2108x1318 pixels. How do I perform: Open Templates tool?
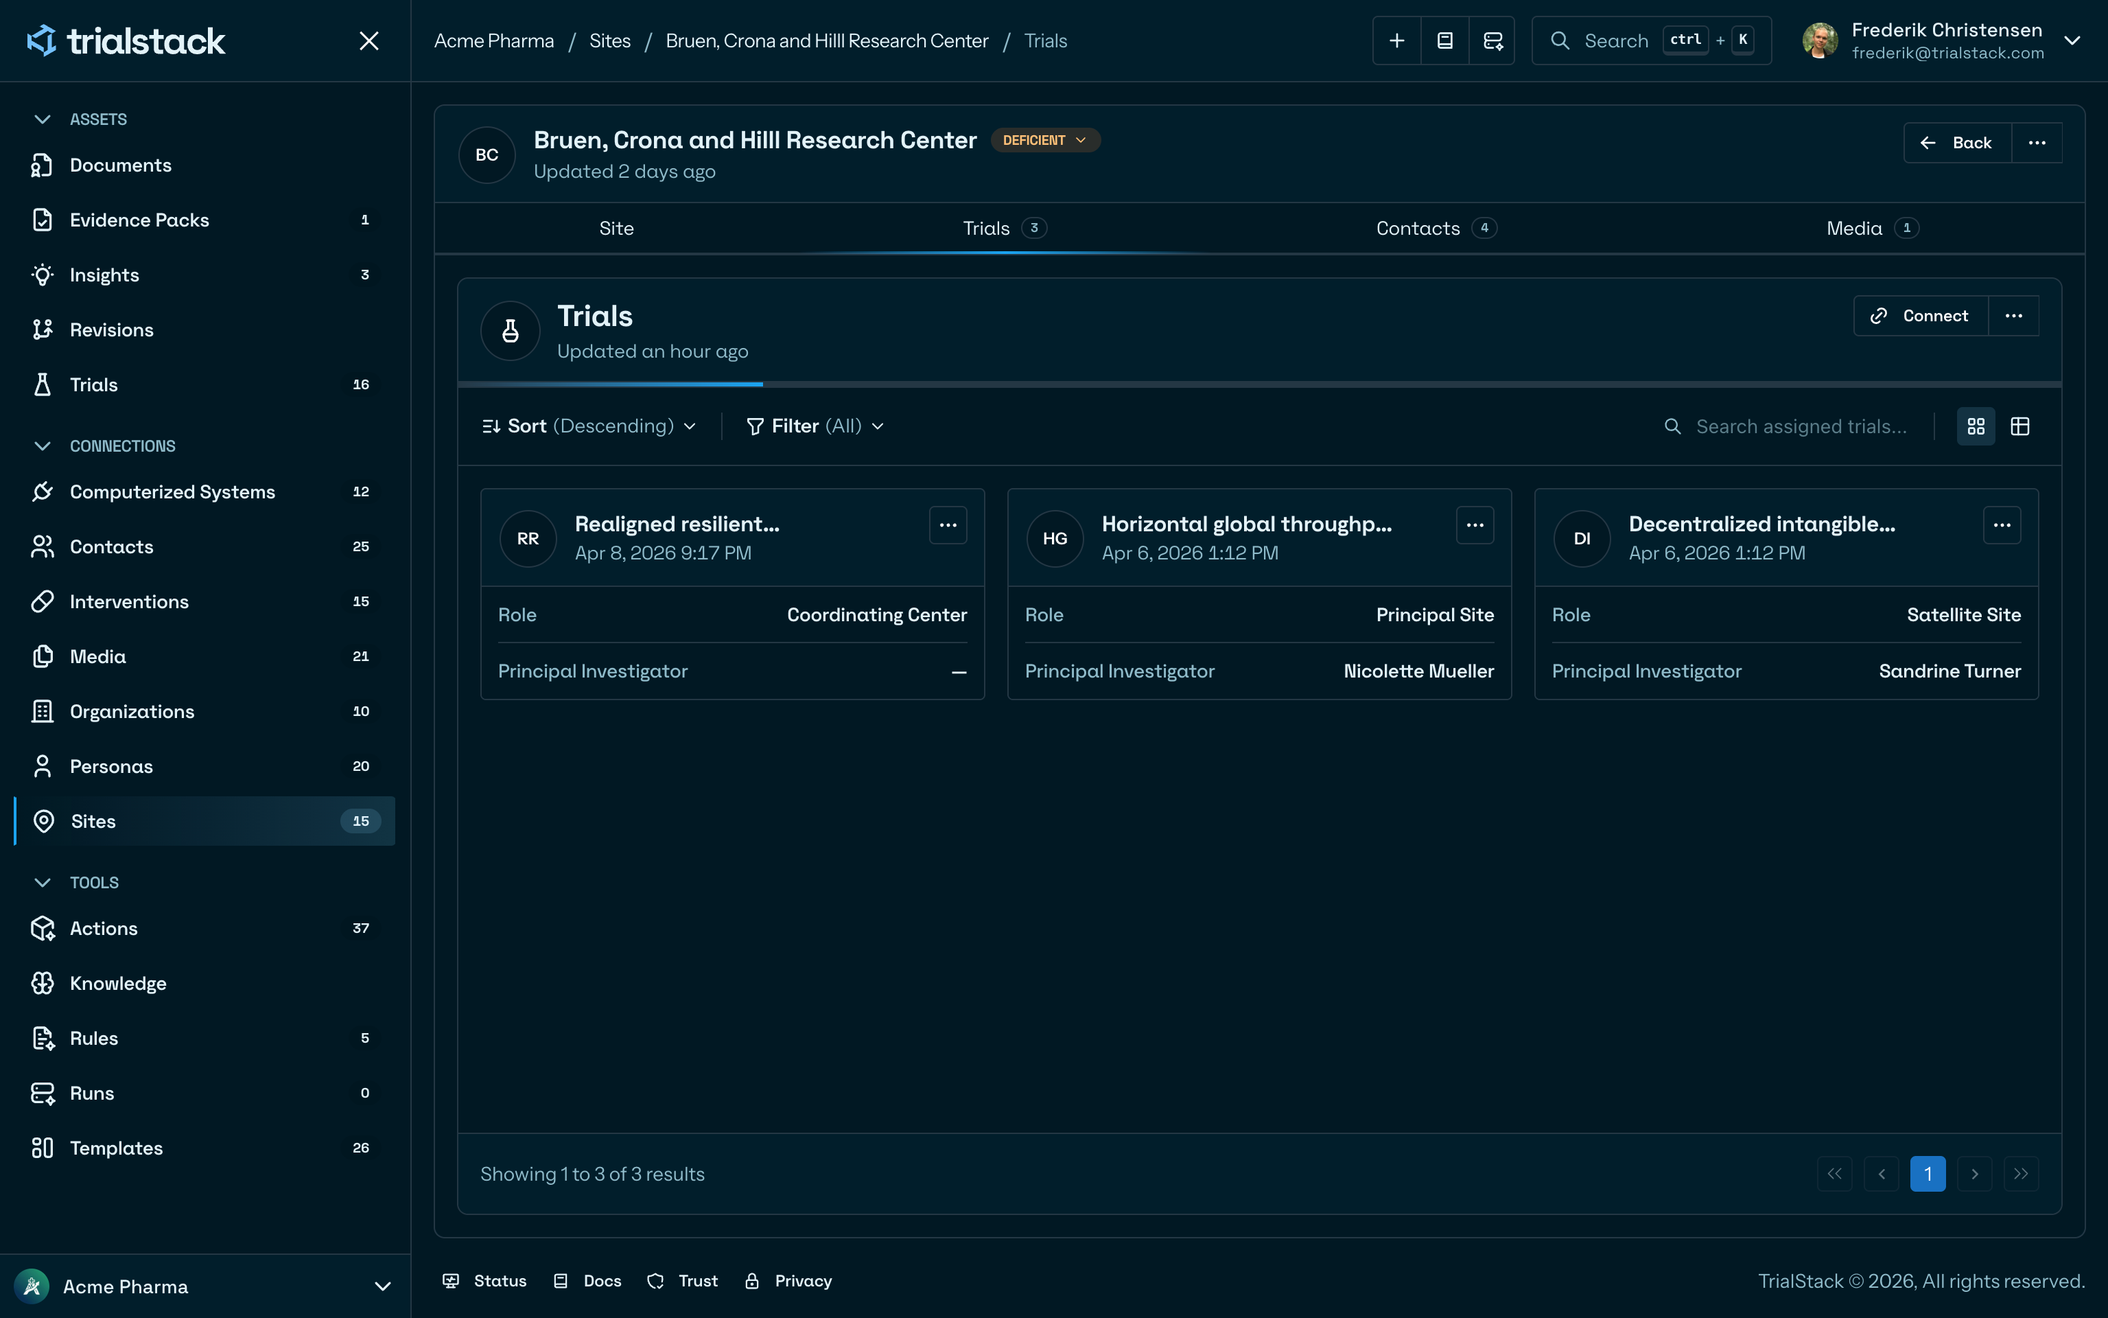pos(204,1148)
